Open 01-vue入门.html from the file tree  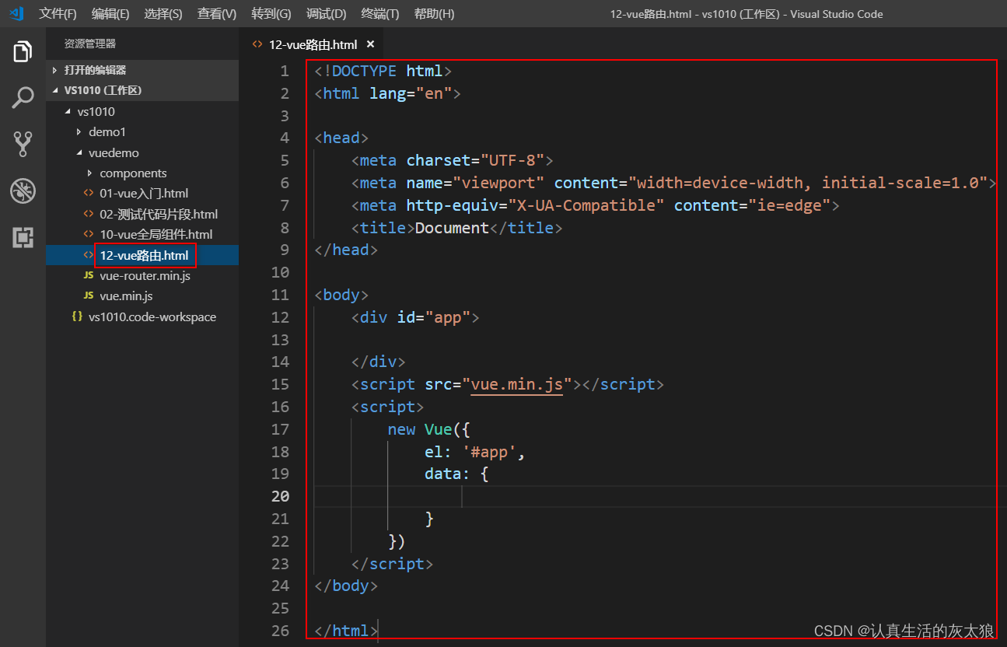(x=144, y=193)
